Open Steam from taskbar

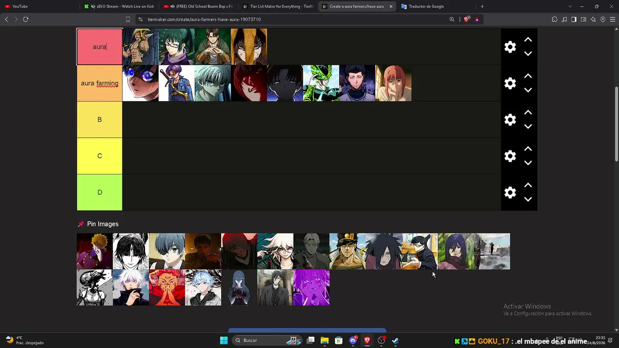tap(395, 340)
